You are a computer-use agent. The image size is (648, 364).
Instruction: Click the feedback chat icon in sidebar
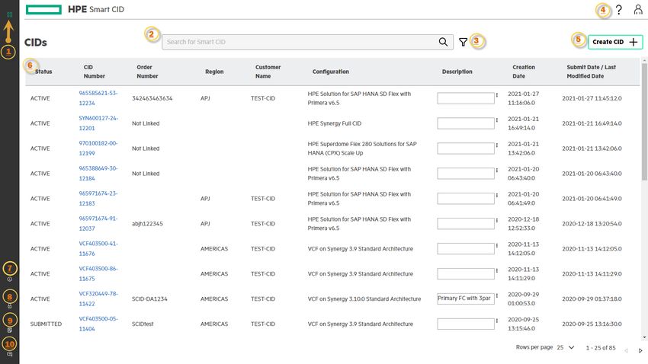(x=9, y=354)
